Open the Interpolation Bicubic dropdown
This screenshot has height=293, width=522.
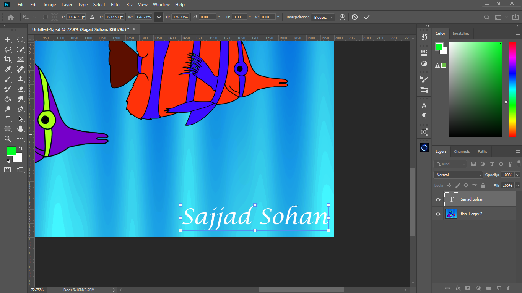click(323, 17)
